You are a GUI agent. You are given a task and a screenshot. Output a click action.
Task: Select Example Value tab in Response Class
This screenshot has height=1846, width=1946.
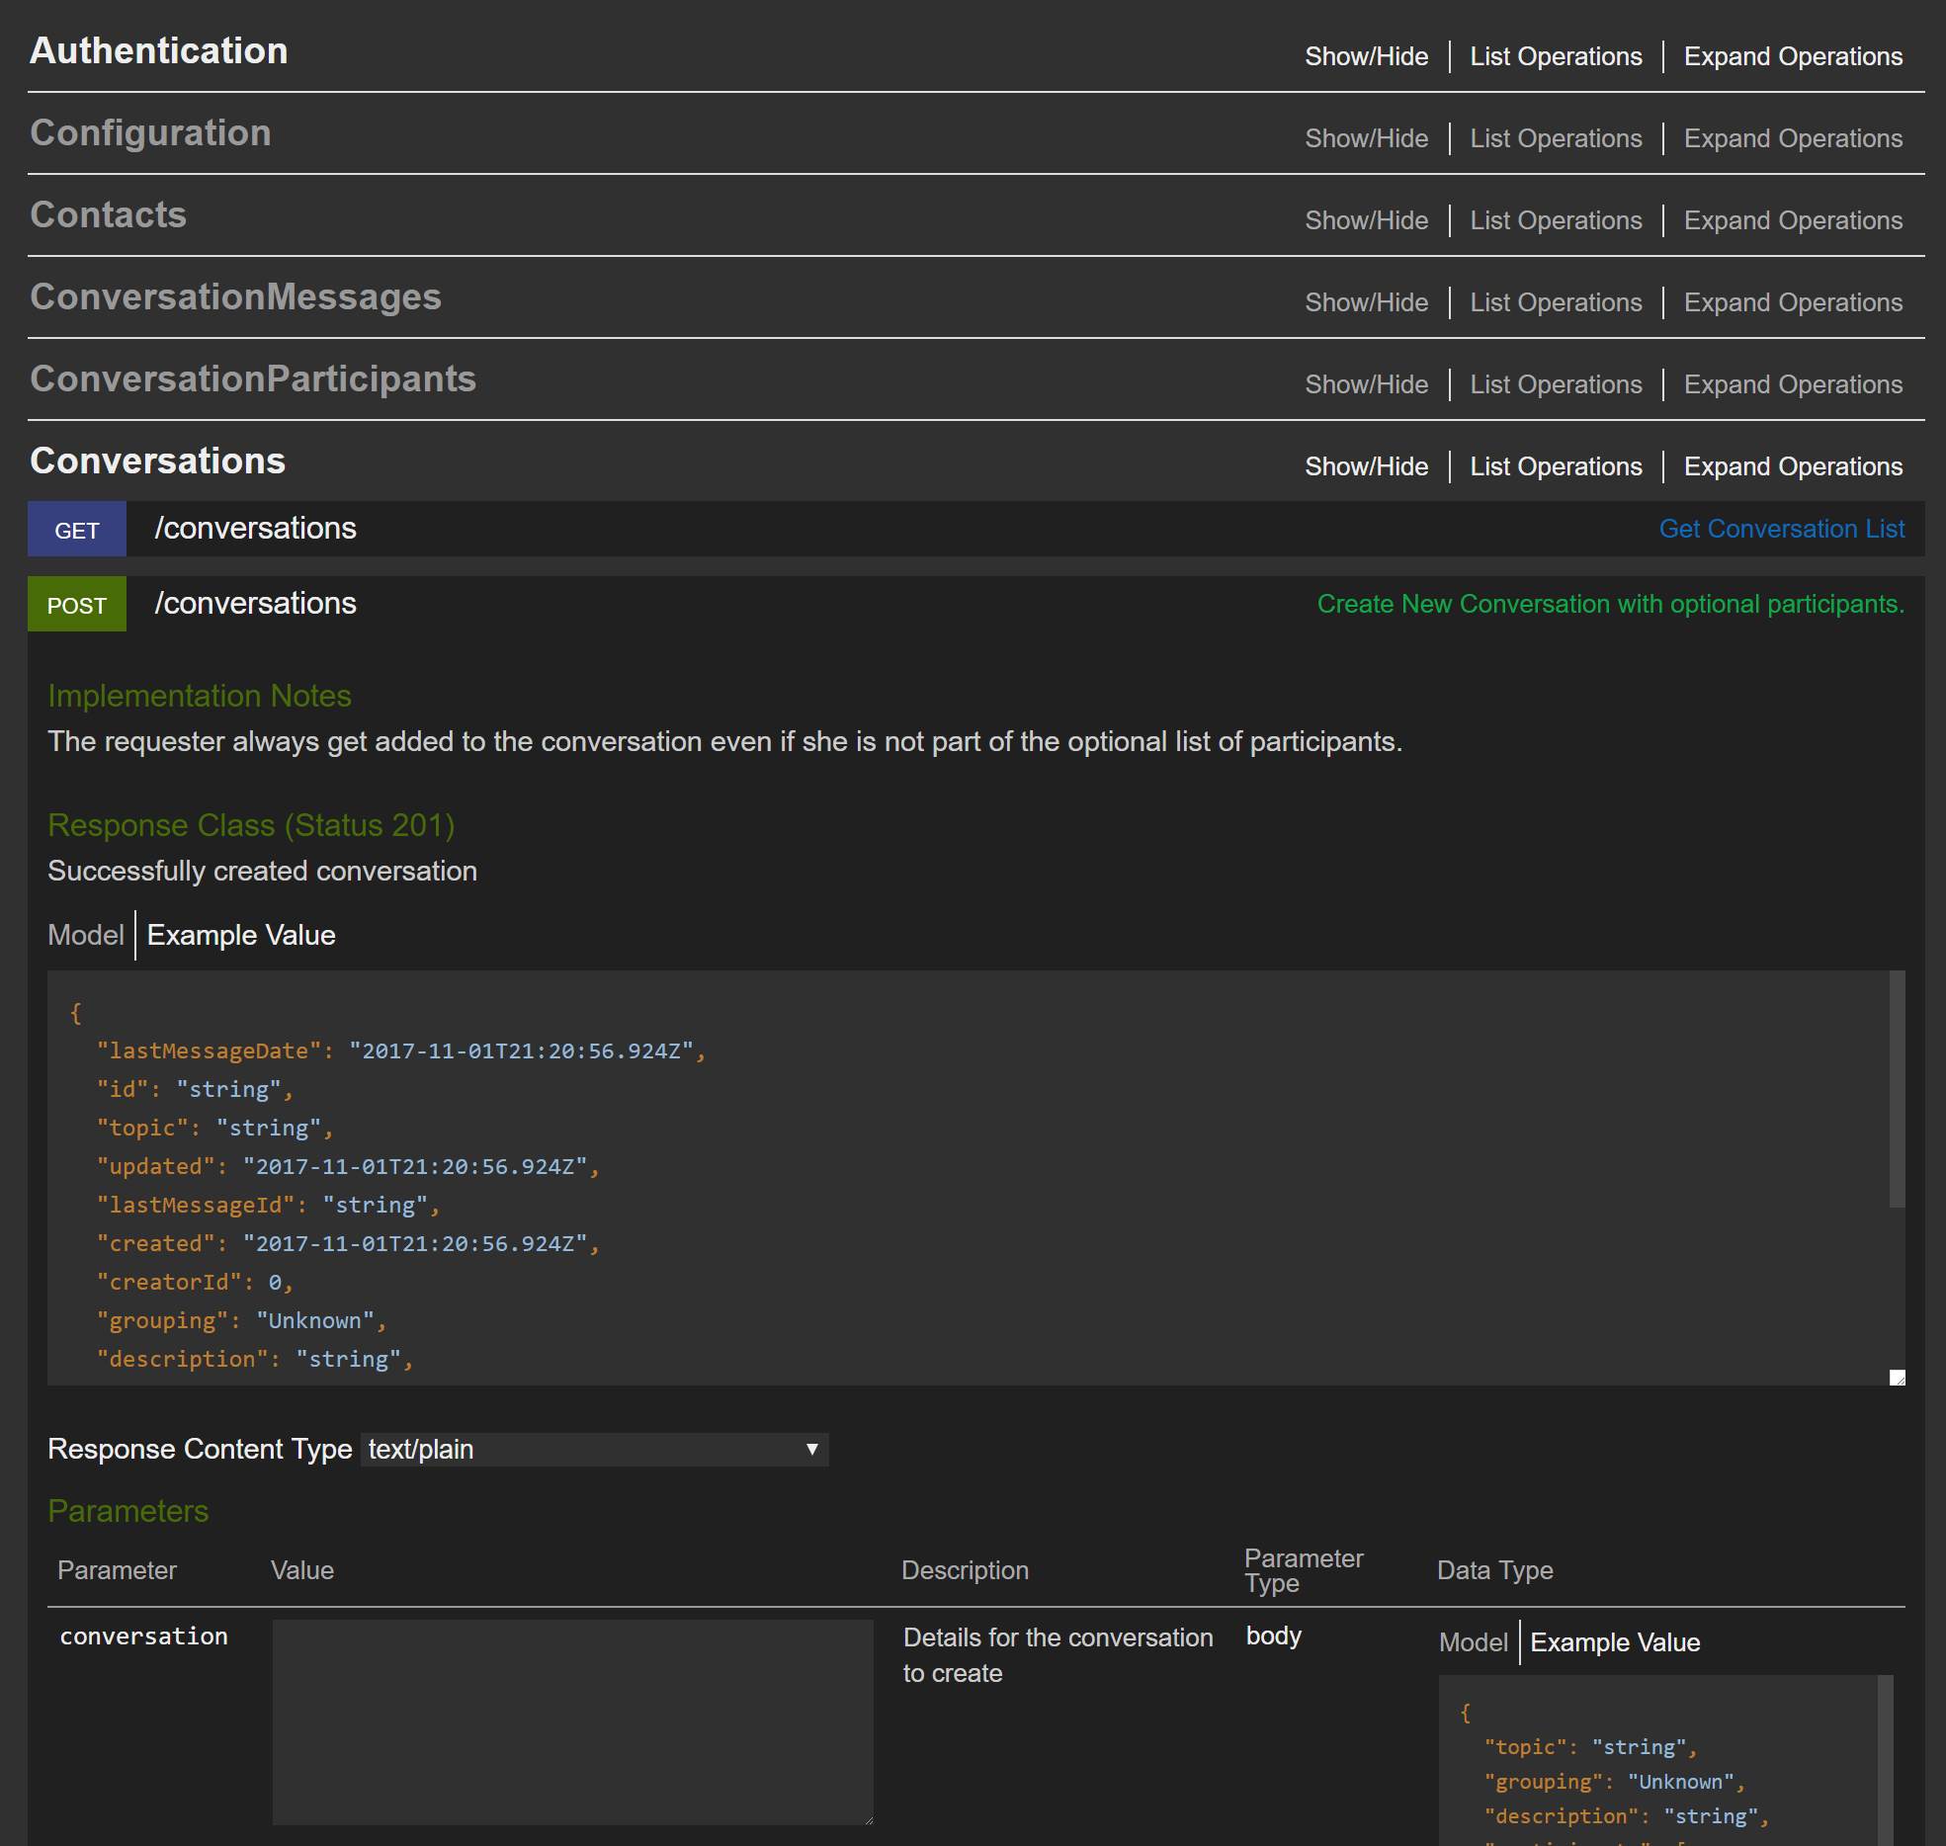click(x=241, y=935)
